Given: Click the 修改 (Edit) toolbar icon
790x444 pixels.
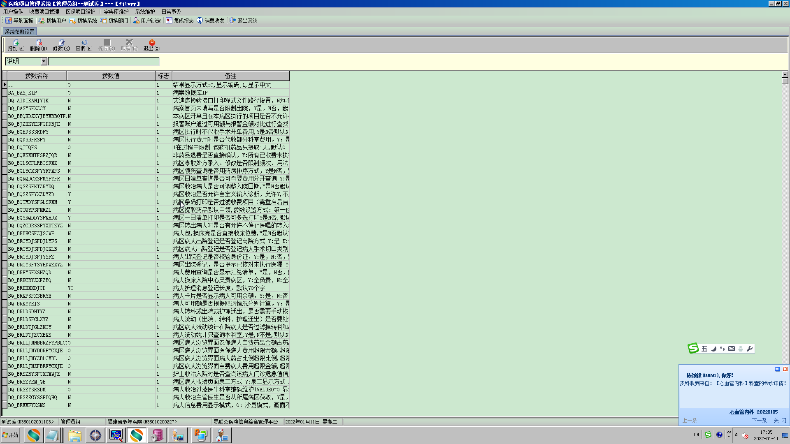Looking at the screenshot, I should pyautogui.click(x=61, y=45).
